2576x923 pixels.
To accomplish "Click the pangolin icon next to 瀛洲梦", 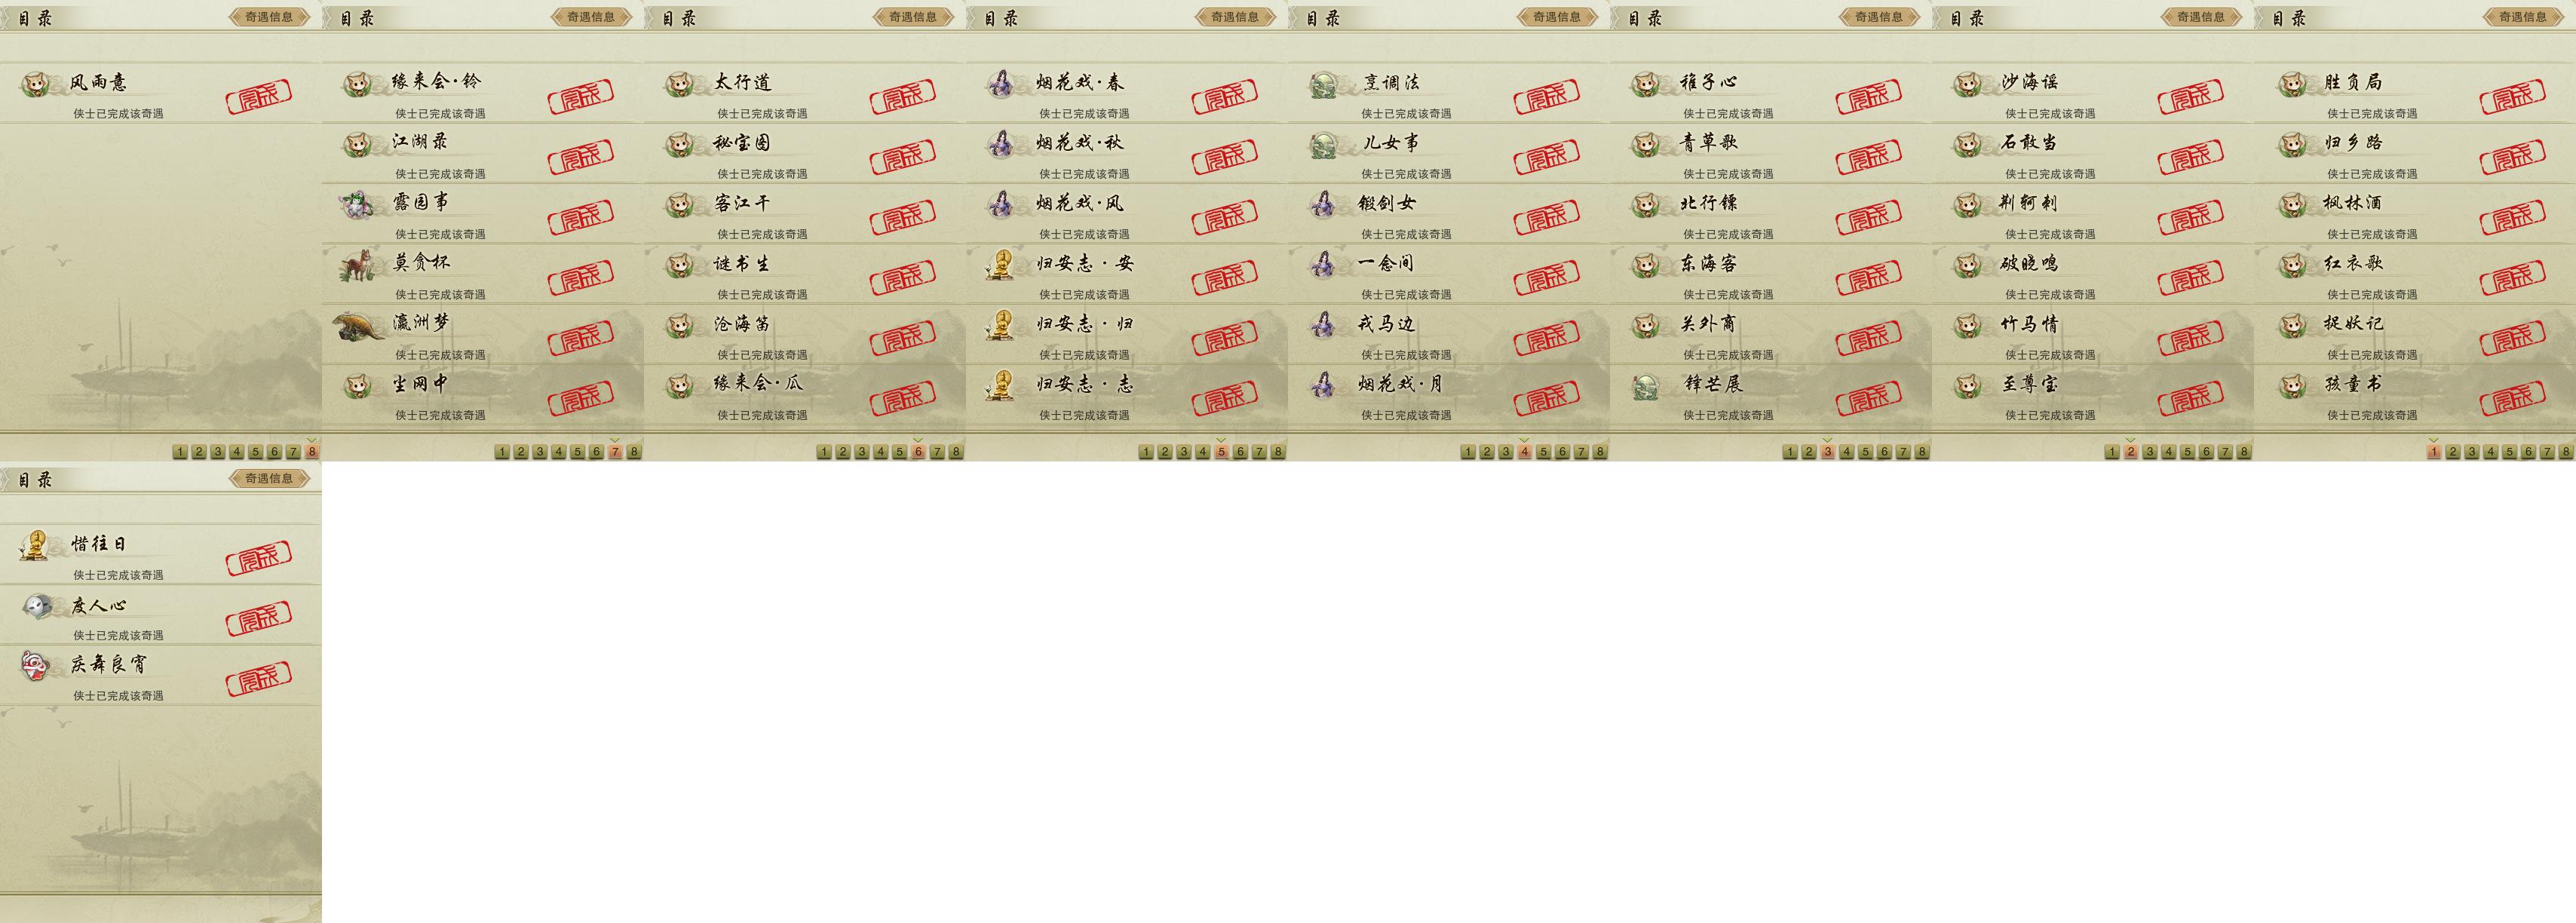I will click(358, 325).
